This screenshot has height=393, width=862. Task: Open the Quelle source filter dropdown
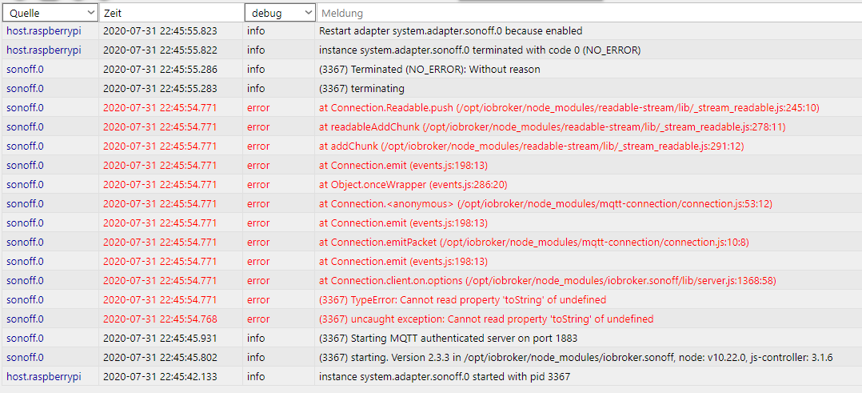(x=50, y=13)
